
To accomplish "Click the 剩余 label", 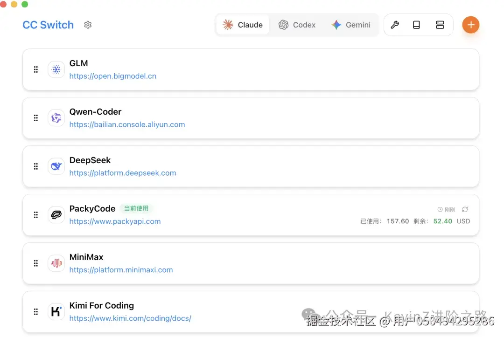I will 421,221.
